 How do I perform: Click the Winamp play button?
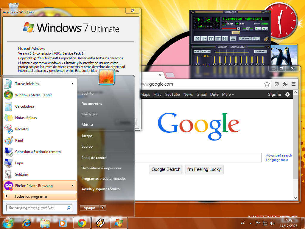204,38
